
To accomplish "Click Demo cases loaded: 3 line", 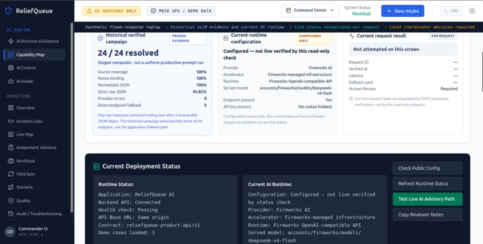I will 126,233.
